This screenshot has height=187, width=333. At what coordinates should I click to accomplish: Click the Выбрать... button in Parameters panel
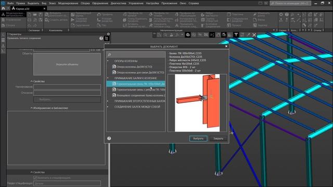(67, 99)
